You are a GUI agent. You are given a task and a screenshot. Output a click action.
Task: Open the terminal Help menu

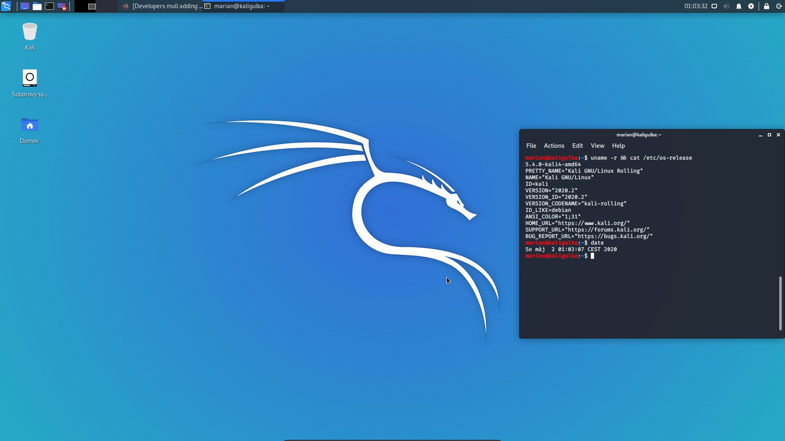[x=618, y=146]
